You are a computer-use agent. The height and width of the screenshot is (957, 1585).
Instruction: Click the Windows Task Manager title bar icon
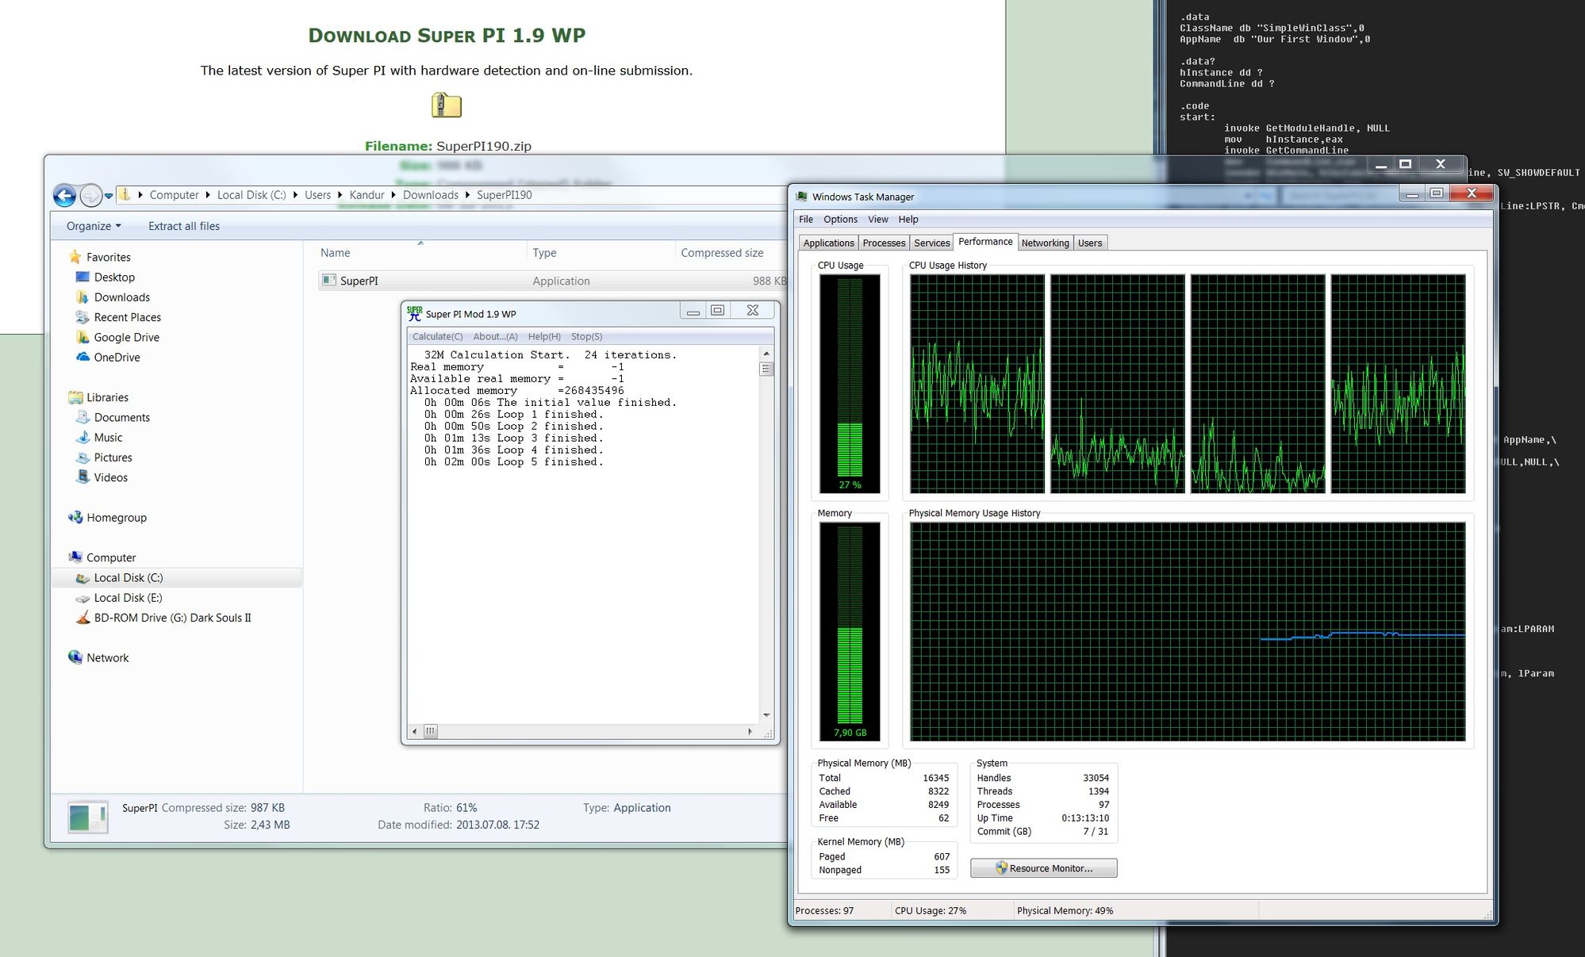pos(801,197)
